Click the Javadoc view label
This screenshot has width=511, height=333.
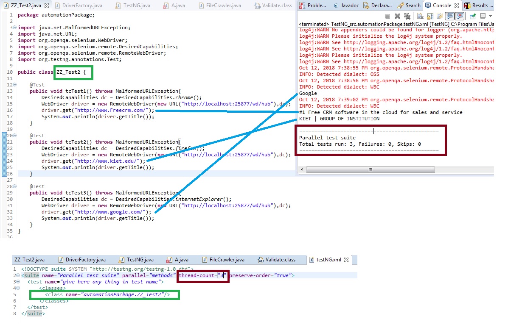point(350,5)
